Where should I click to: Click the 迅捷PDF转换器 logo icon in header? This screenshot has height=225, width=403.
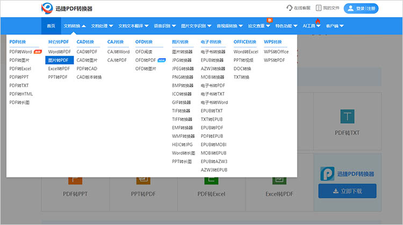coord(47,8)
